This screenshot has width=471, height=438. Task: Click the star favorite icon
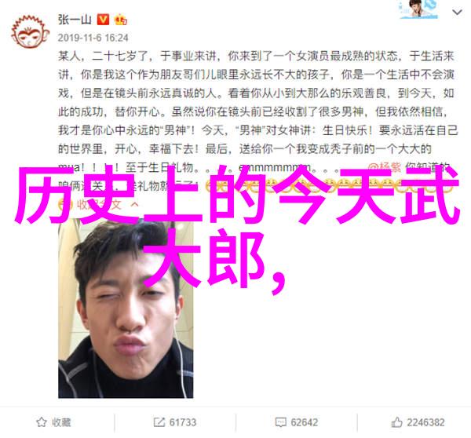42,422
